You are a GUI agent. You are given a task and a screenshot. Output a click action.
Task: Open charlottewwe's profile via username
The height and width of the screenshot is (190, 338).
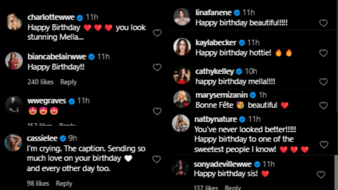pos(51,17)
